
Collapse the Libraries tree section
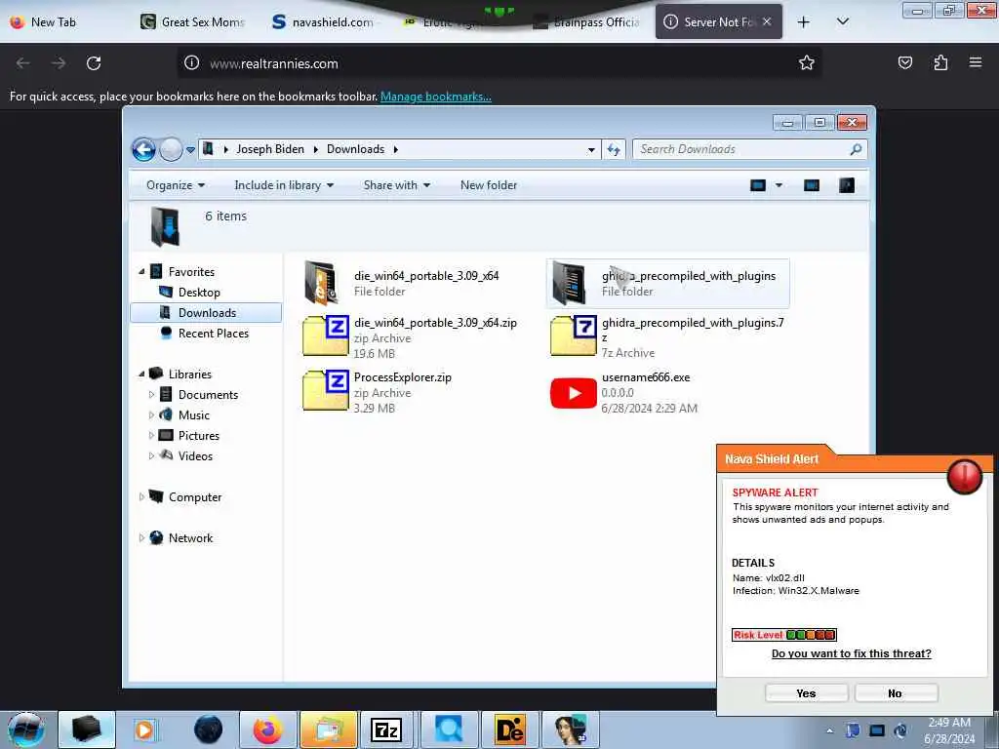[x=141, y=374]
